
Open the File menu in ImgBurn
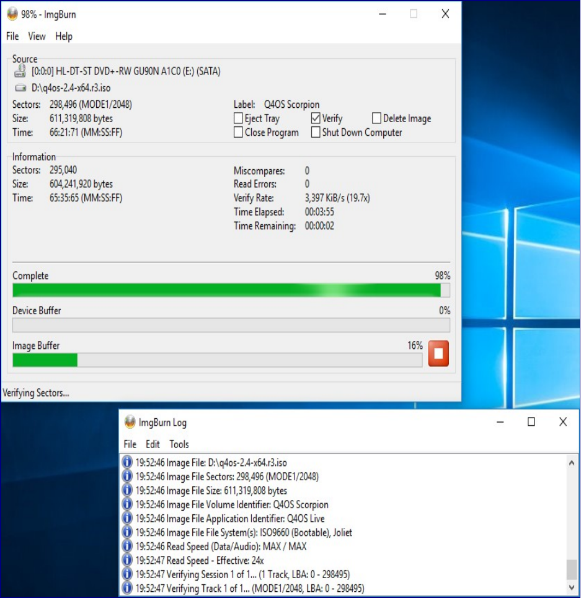[12, 36]
